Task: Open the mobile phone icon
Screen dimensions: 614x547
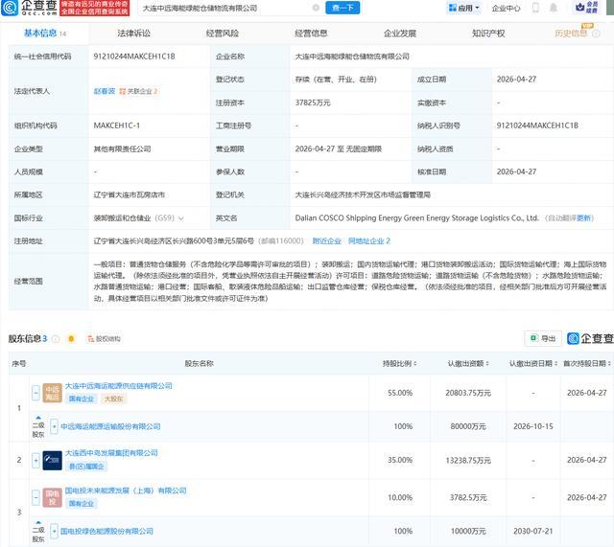Action: pos(535,8)
